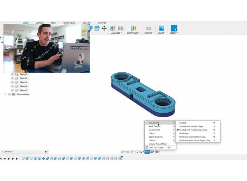Viewport: 247px width, 181px height.
Task: Switch to the SHEET METAL tab
Action: [69, 23]
